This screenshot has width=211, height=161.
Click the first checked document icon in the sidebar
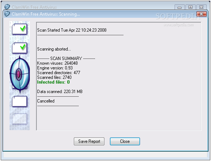[x=20, y=29]
